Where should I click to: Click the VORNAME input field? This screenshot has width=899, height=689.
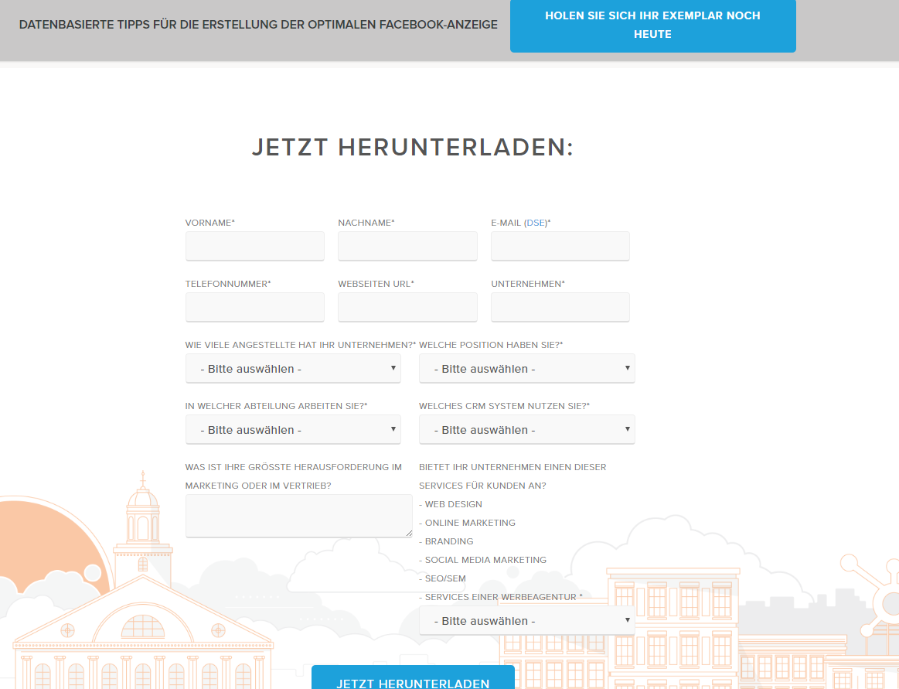tap(254, 246)
